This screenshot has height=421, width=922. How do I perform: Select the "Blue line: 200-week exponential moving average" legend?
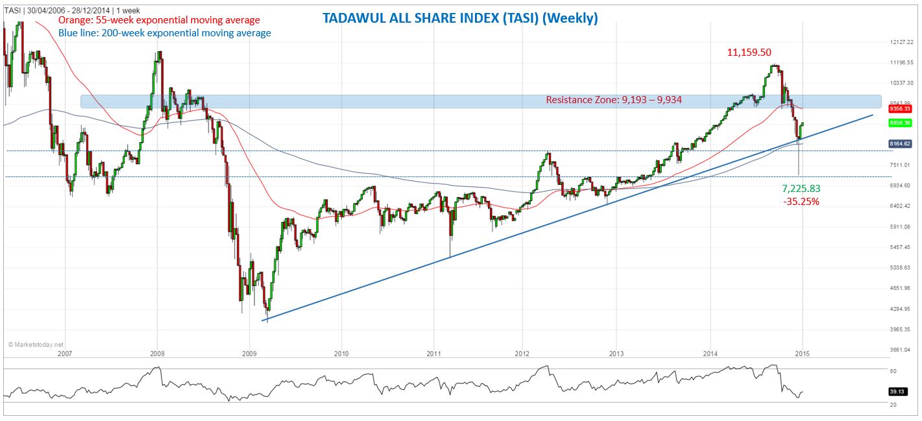tap(165, 33)
